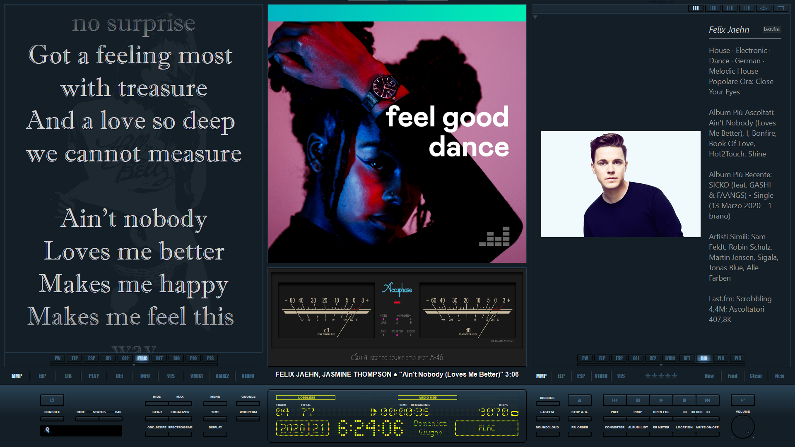Click the single window rectangle icon at top right
Viewport: 795px width, 447px height.
(781, 8)
